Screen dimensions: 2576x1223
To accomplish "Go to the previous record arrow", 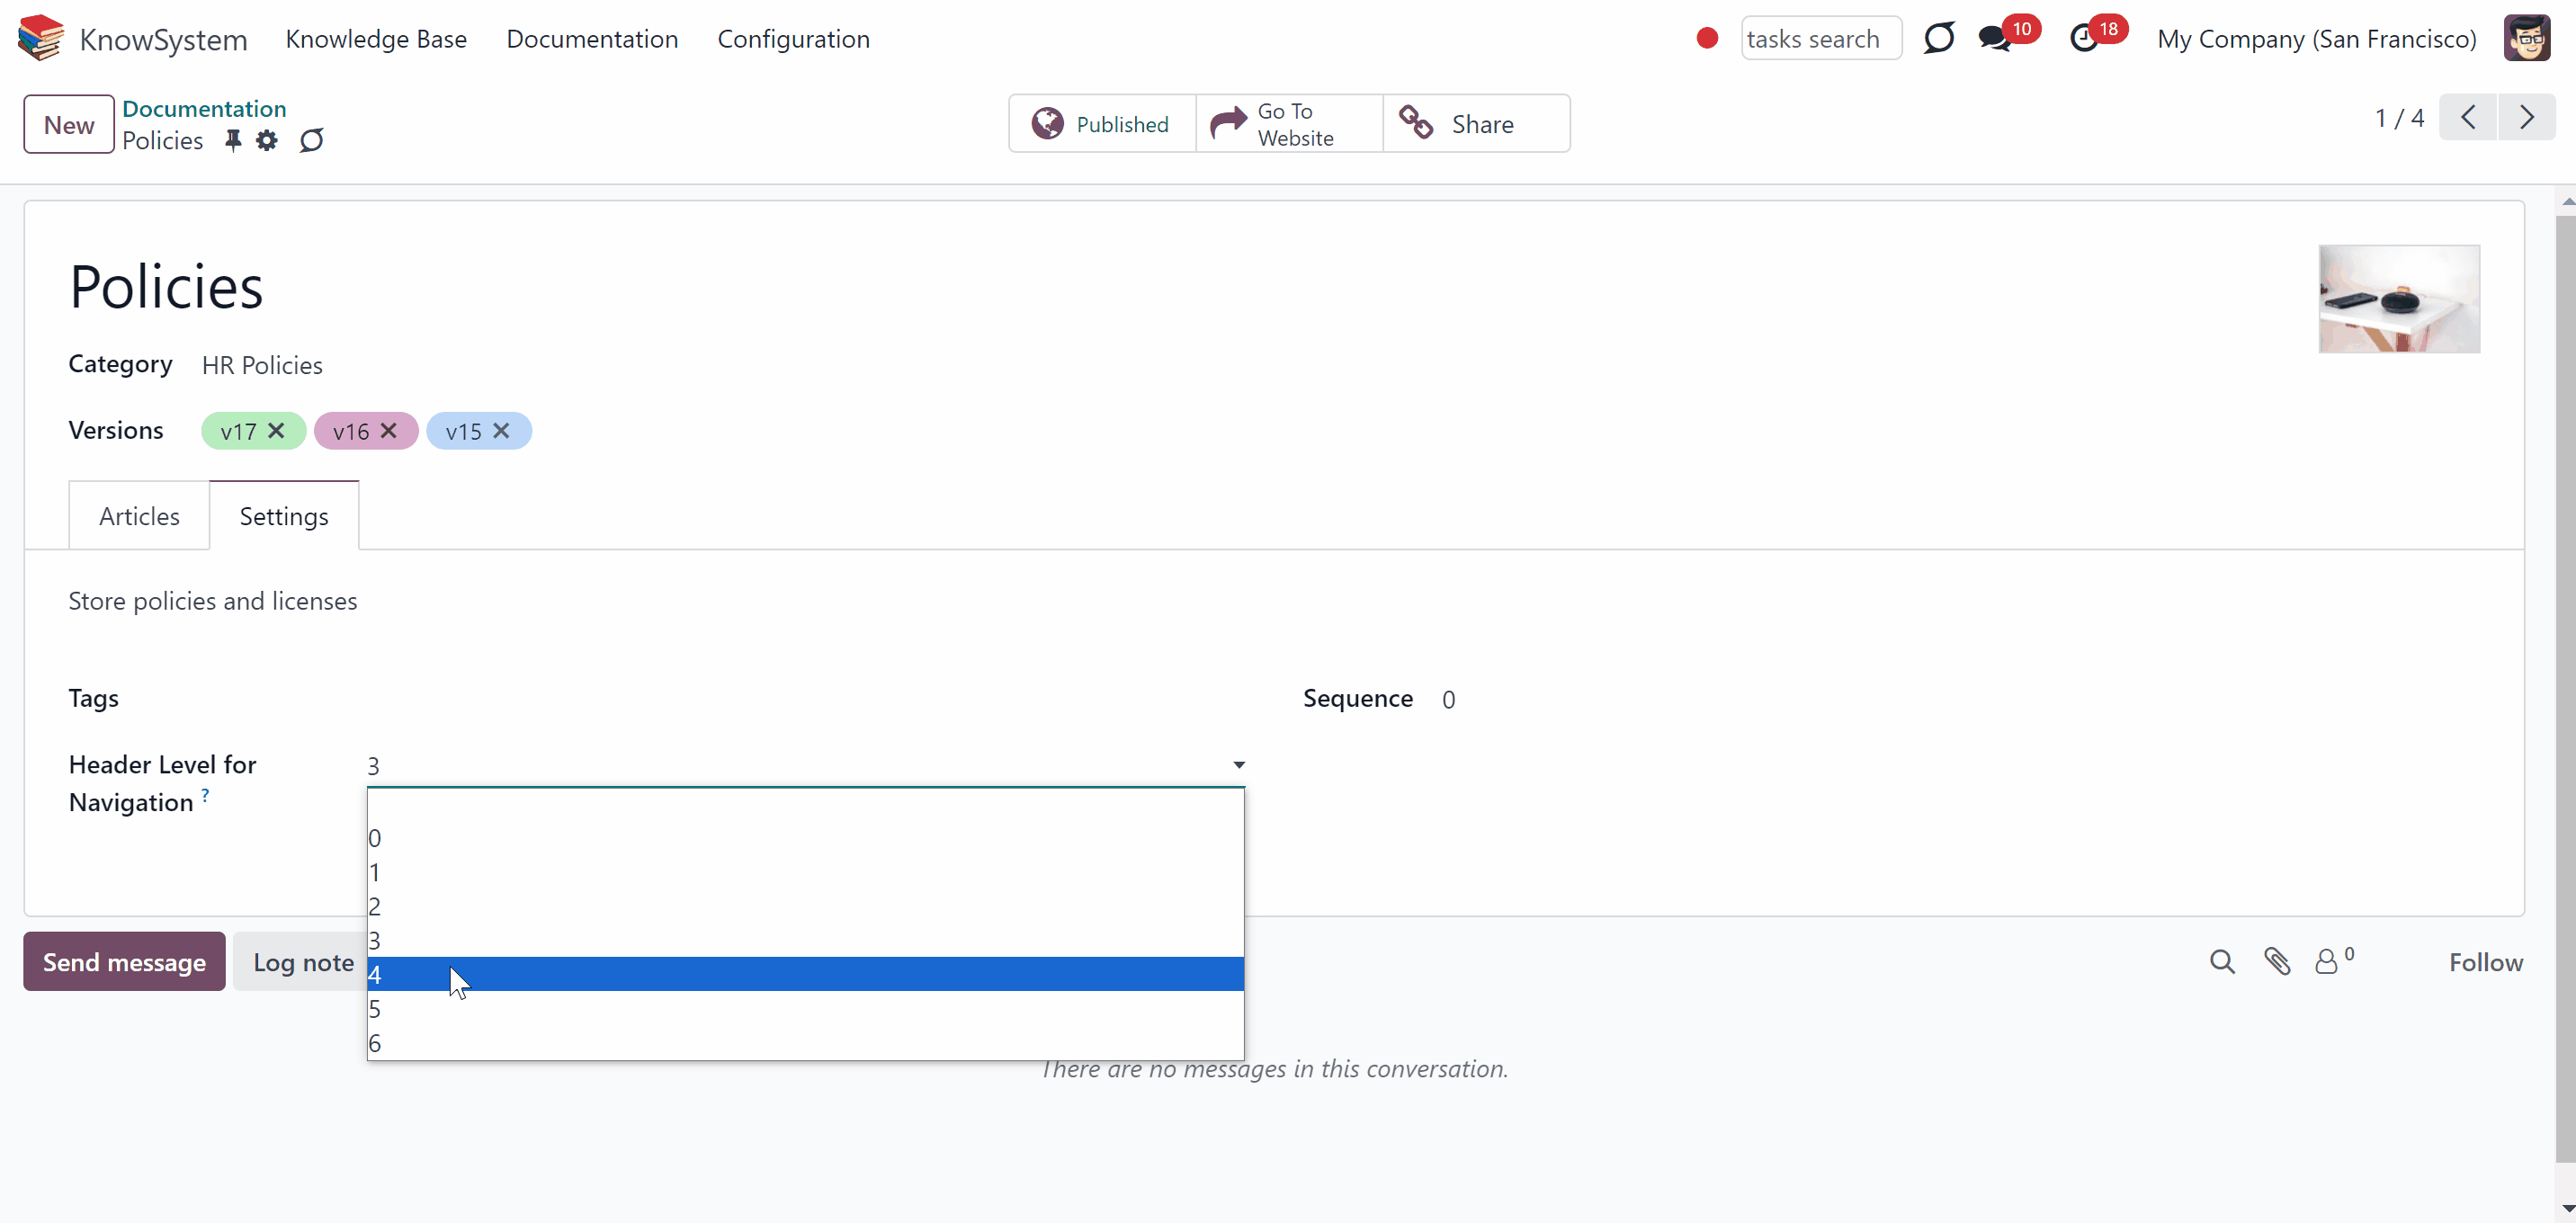I will tap(2468, 118).
